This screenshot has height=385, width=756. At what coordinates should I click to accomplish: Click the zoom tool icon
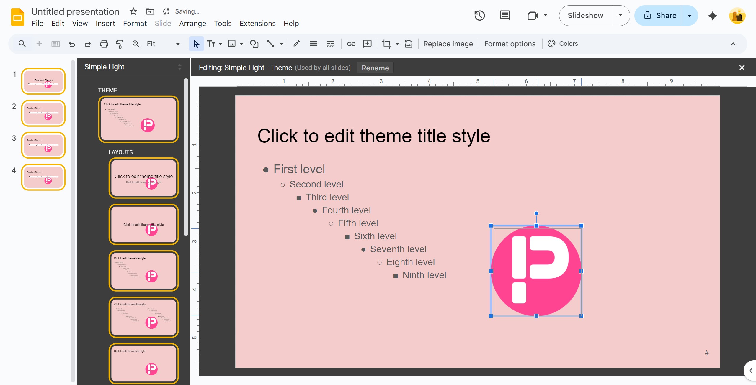[x=136, y=44]
